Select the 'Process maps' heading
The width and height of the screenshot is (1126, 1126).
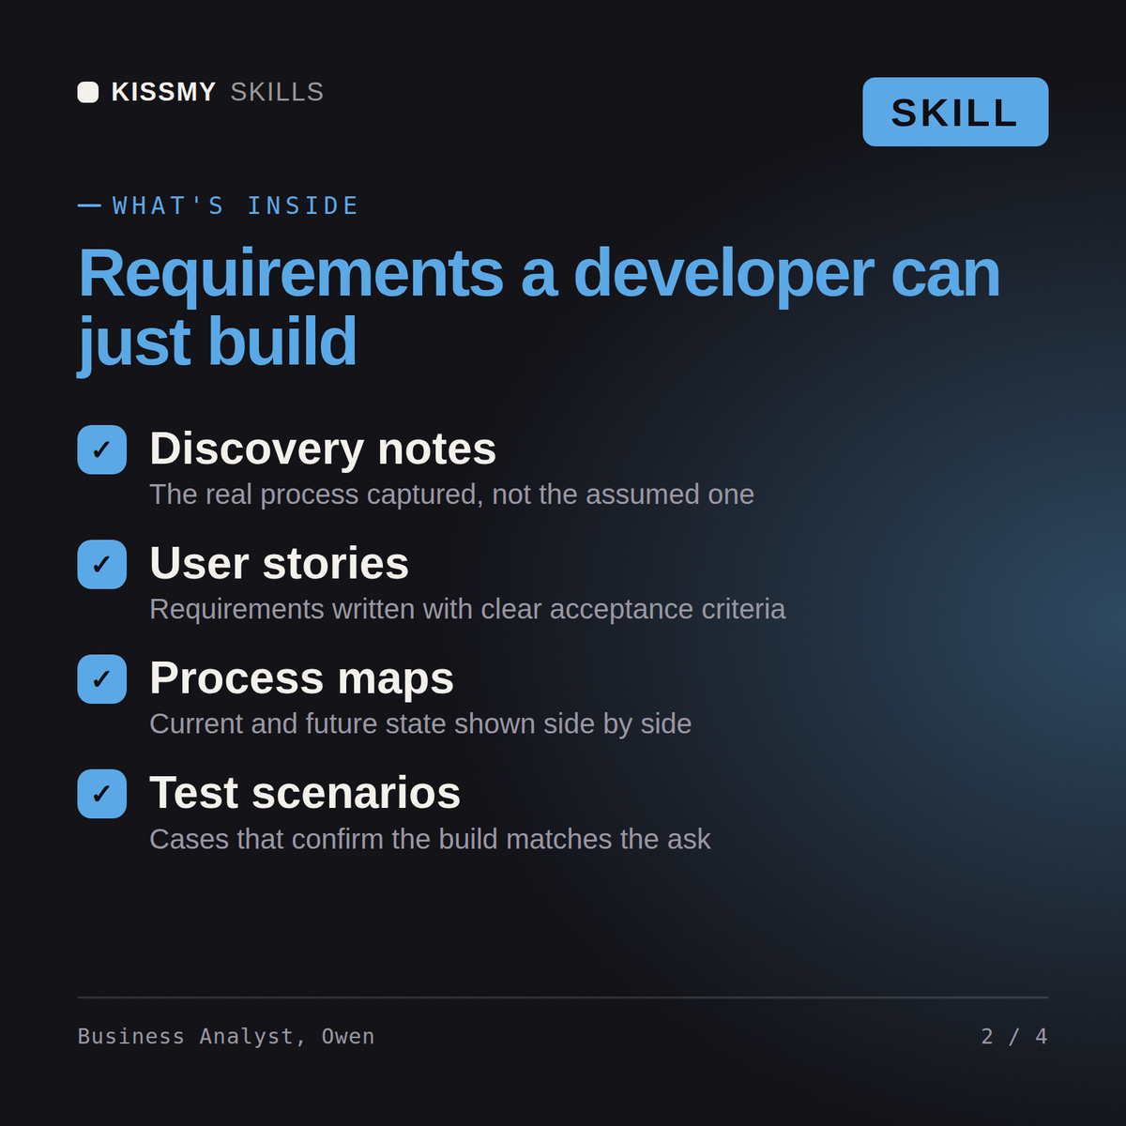(x=302, y=678)
